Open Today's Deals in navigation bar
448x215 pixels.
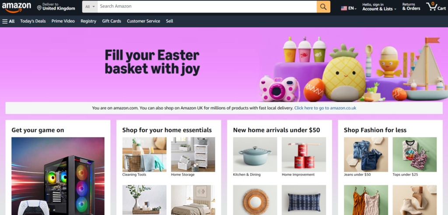click(x=33, y=21)
